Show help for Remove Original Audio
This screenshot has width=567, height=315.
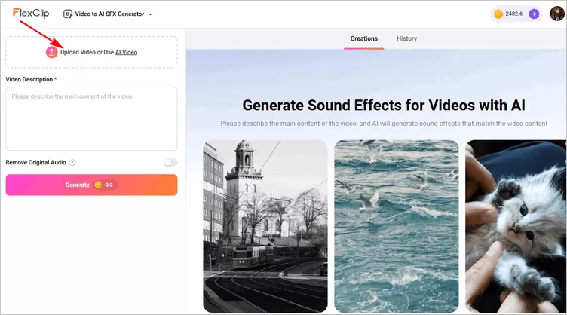tap(72, 163)
